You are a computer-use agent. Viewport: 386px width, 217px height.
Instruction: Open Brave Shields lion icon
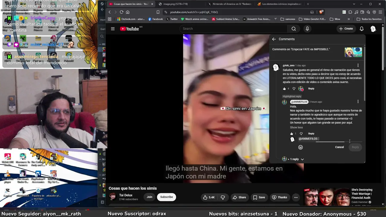pyautogui.click(x=321, y=12)
